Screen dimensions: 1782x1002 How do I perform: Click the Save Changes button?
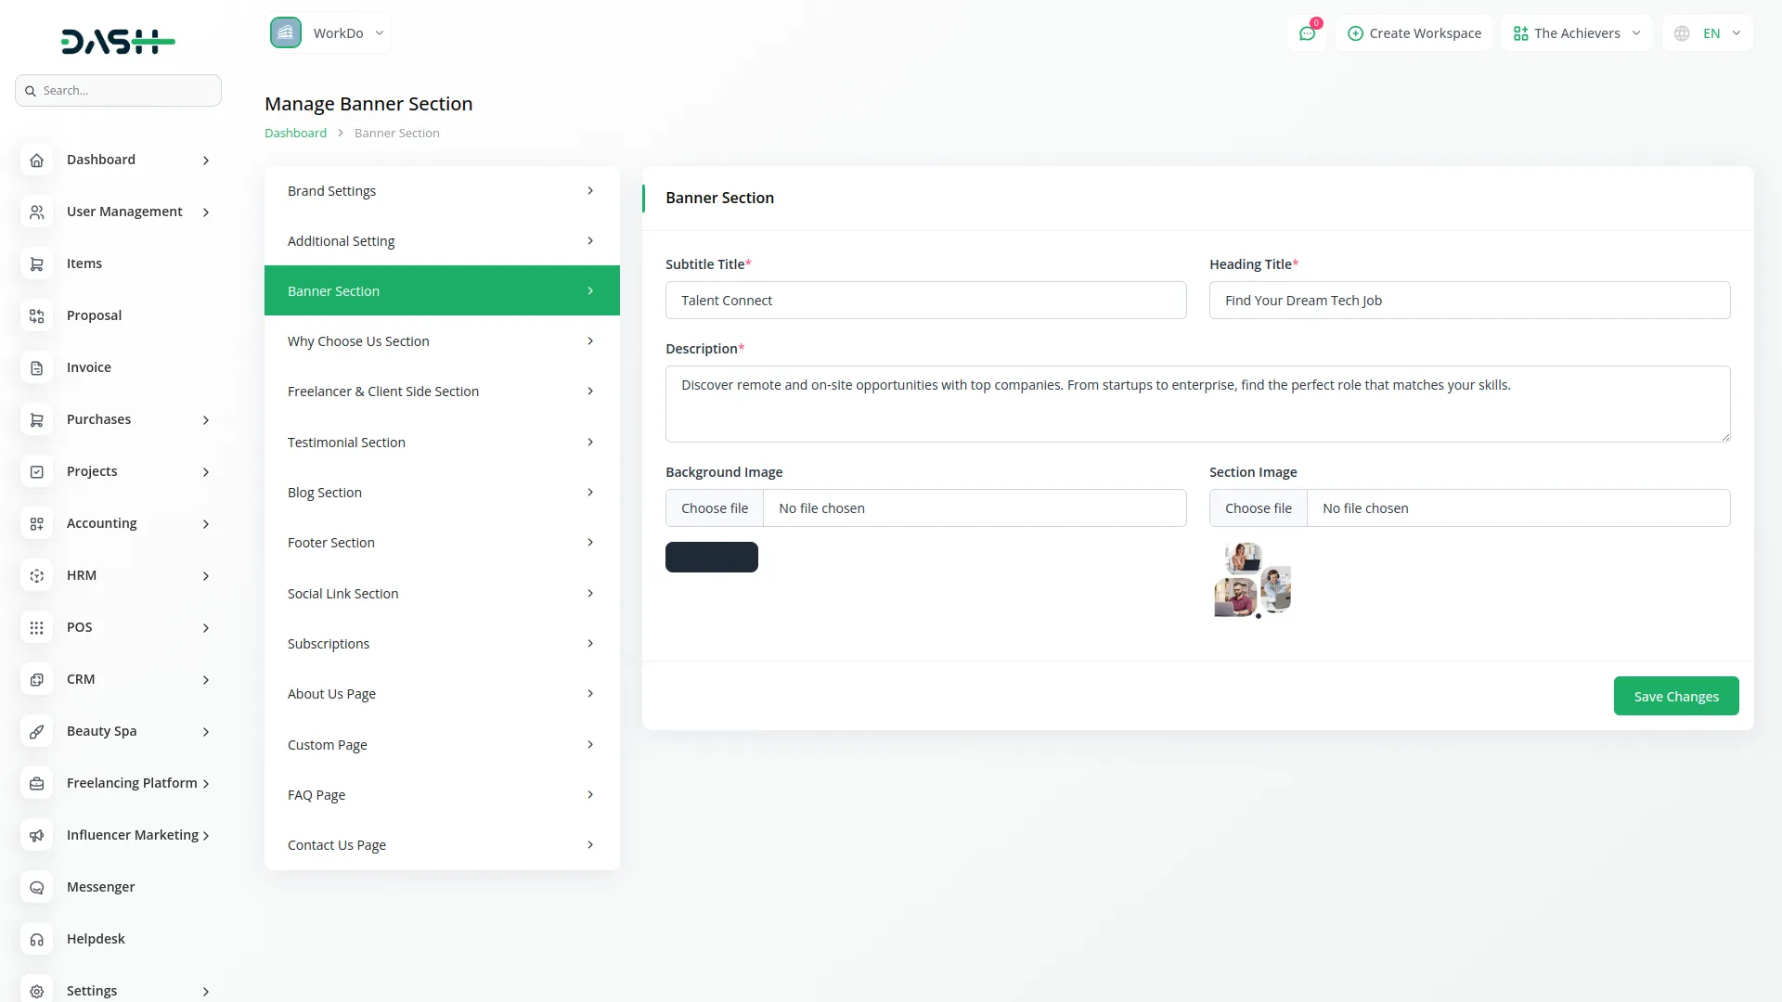coord(1675,696)
